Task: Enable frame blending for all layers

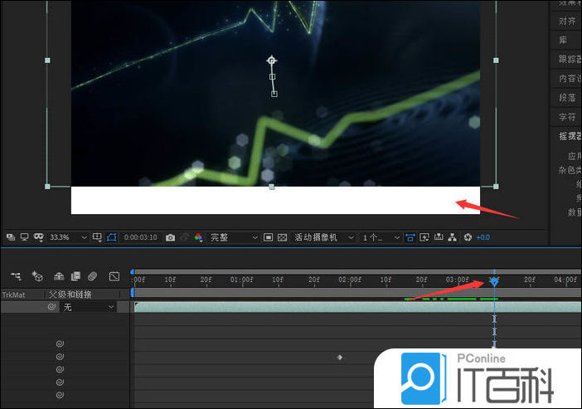Action: [75, 276]
